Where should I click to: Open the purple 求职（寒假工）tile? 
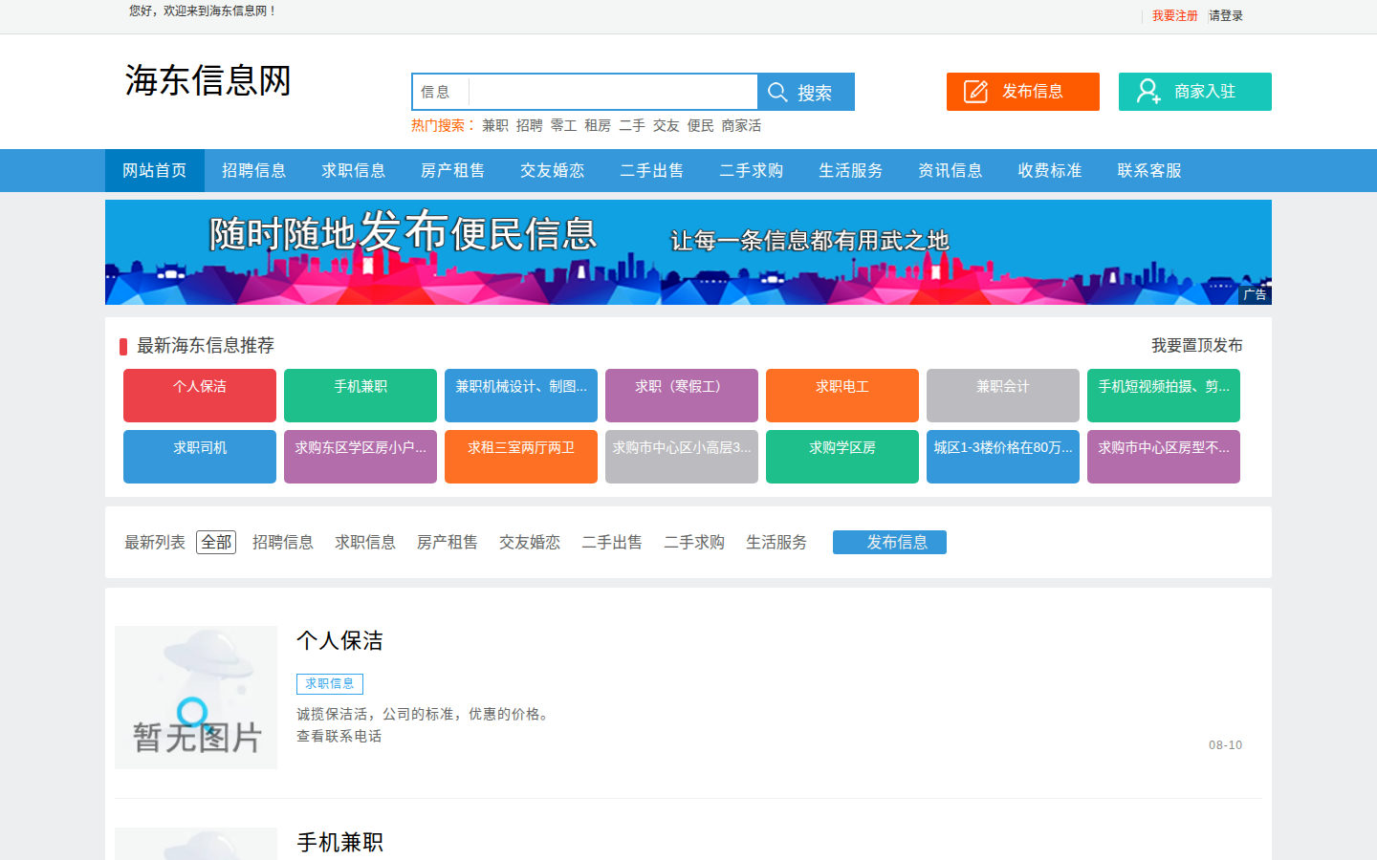(682, 396)
